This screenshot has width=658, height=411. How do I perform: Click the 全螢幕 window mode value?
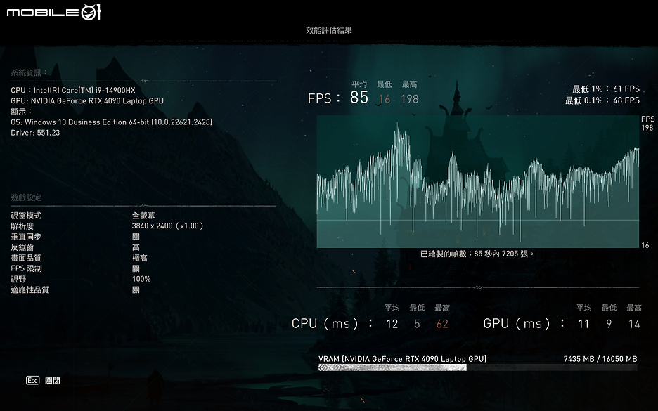click(143, 216)
